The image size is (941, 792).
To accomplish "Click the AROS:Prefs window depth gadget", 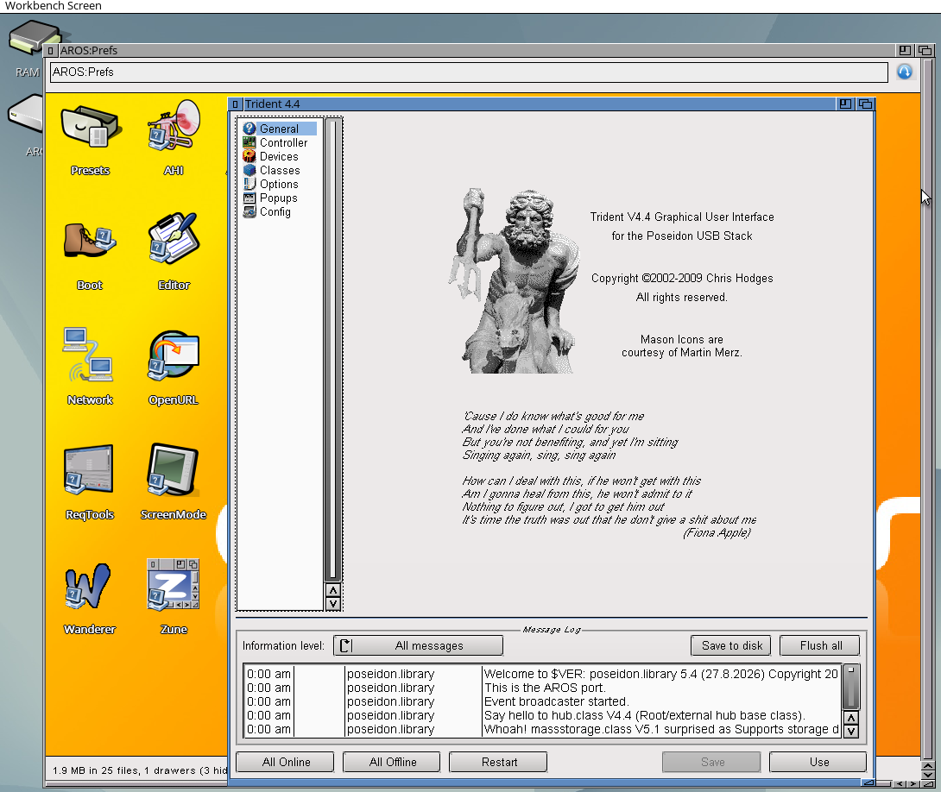I will pyautogui.click(x=925, y=50).
